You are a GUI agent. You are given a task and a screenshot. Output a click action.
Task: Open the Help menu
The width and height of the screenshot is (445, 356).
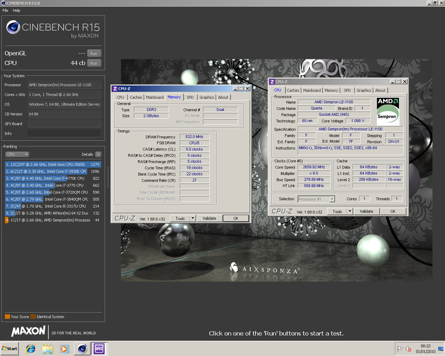pos(17,10)
